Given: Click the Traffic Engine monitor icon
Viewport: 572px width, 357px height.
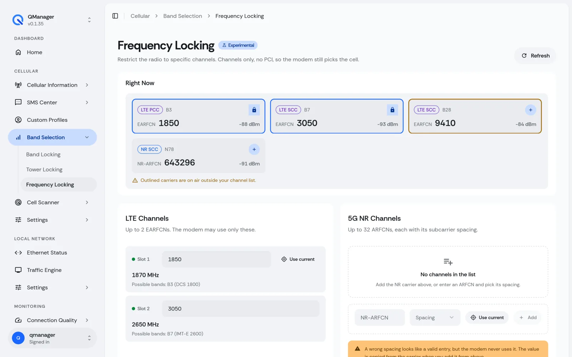Looking at the screenshot, I should (18, 270).
